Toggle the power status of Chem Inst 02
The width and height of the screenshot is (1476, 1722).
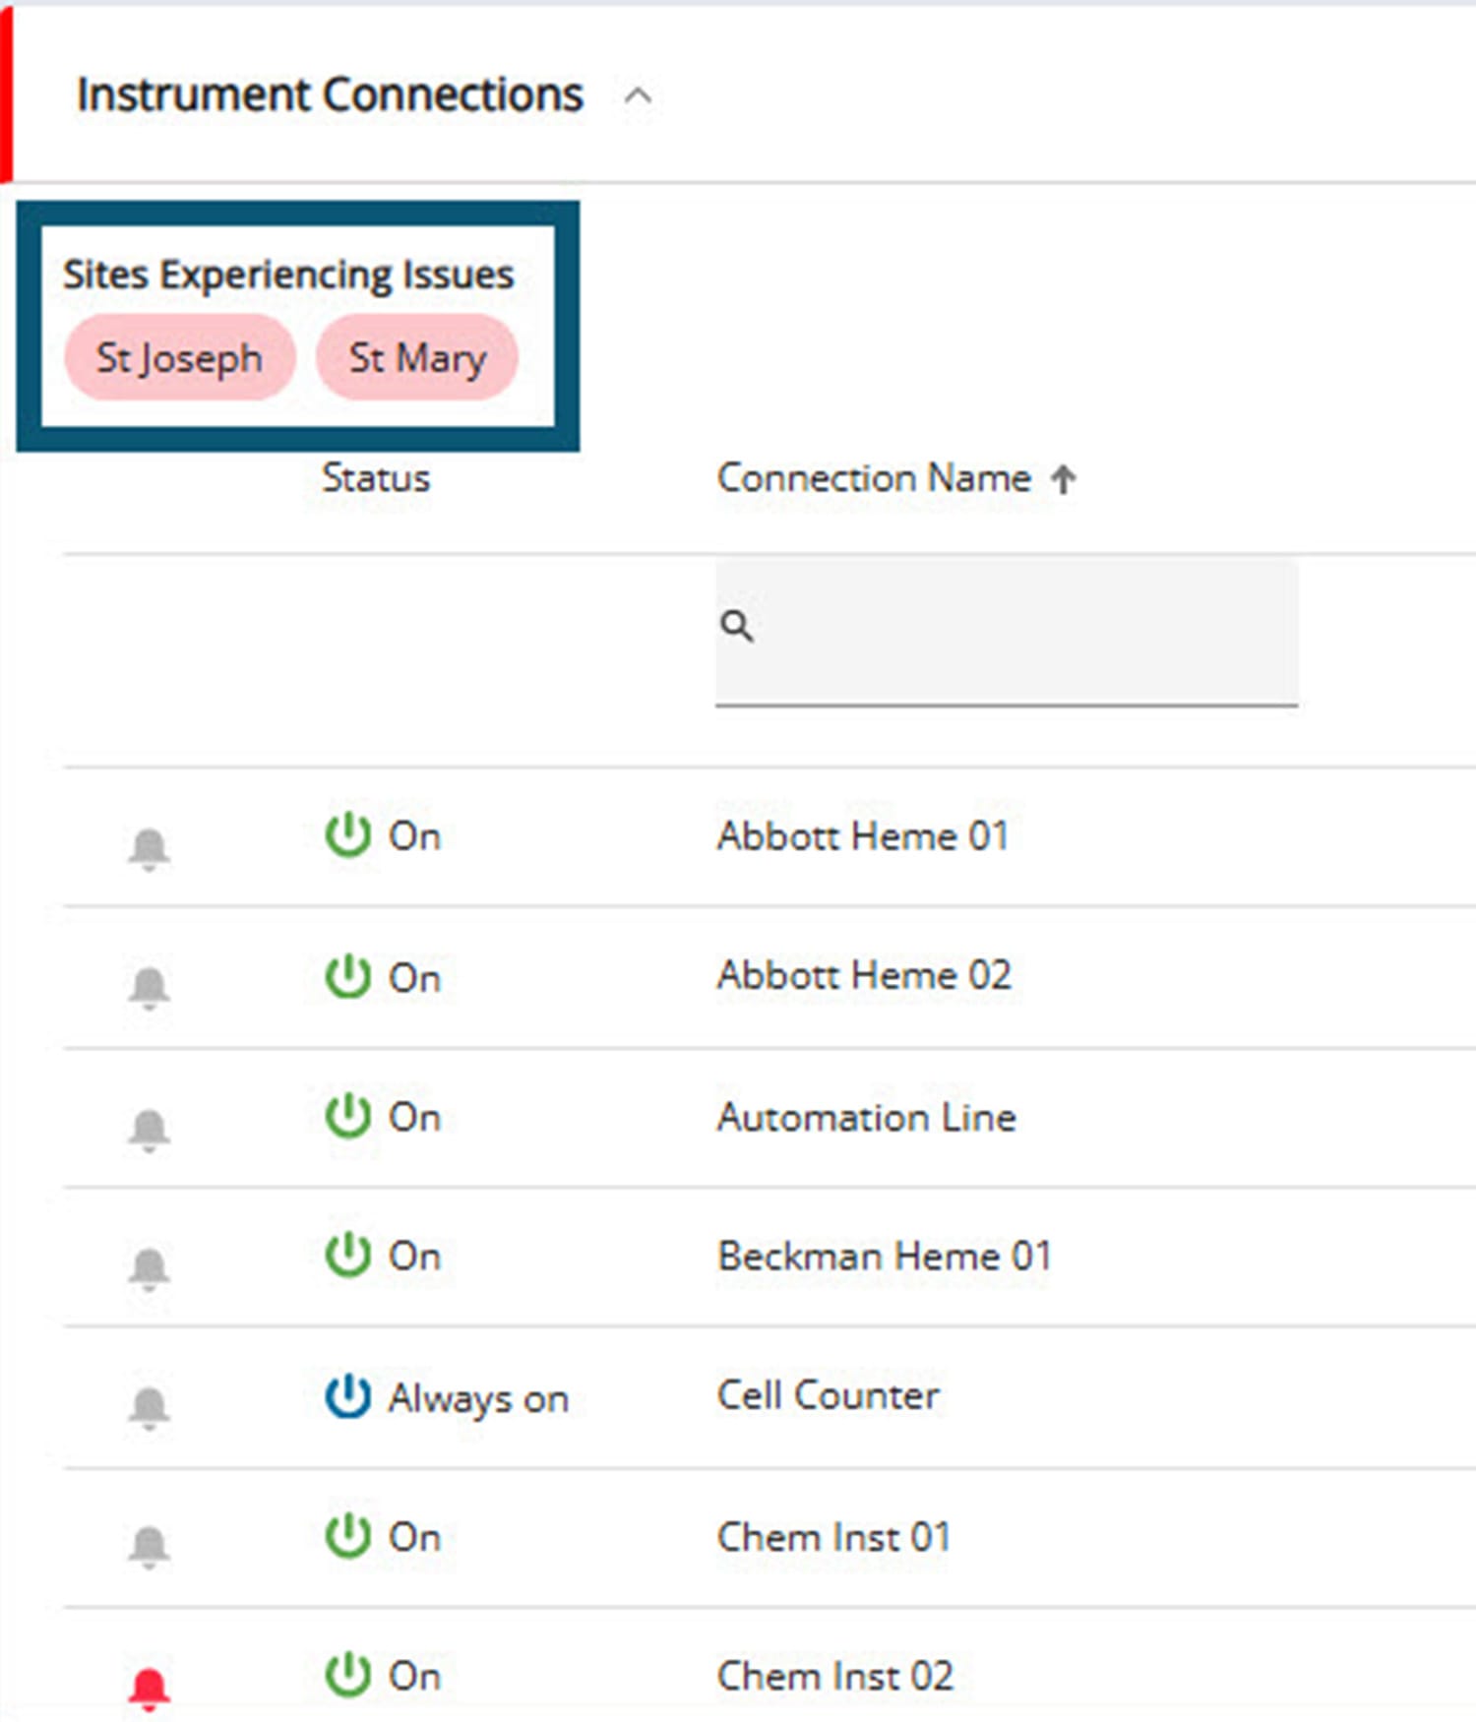click(x=347, y=1675)
